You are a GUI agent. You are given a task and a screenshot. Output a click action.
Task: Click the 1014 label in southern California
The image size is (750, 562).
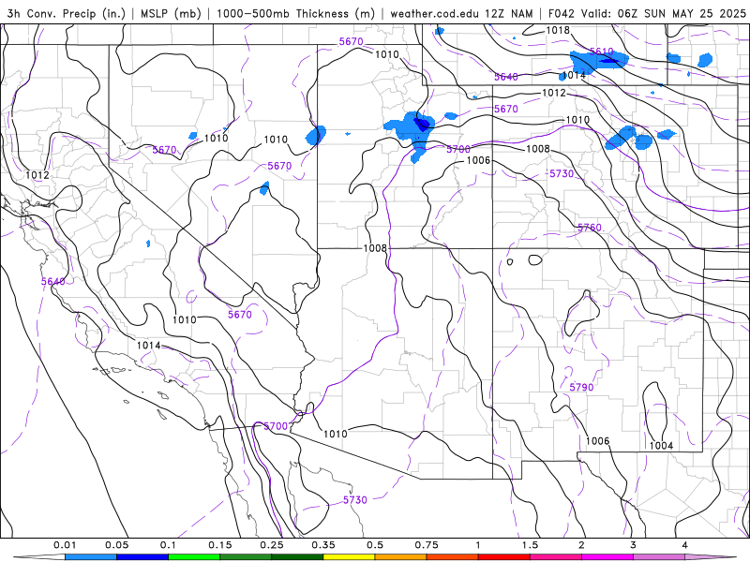[x=149, y=345]
